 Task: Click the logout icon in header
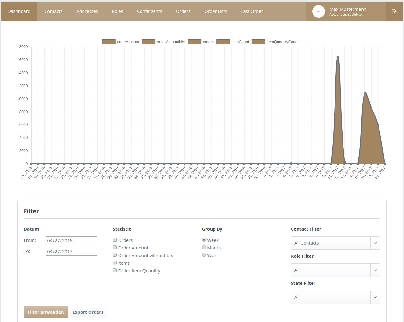tap(394, 11)
